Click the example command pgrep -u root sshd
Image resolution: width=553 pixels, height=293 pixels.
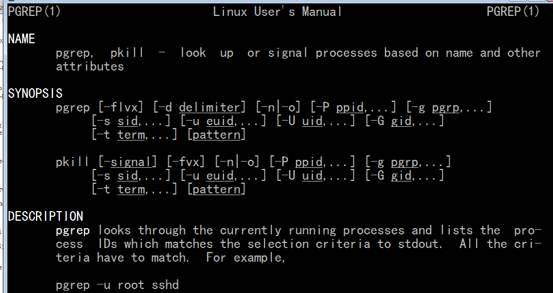117,284
